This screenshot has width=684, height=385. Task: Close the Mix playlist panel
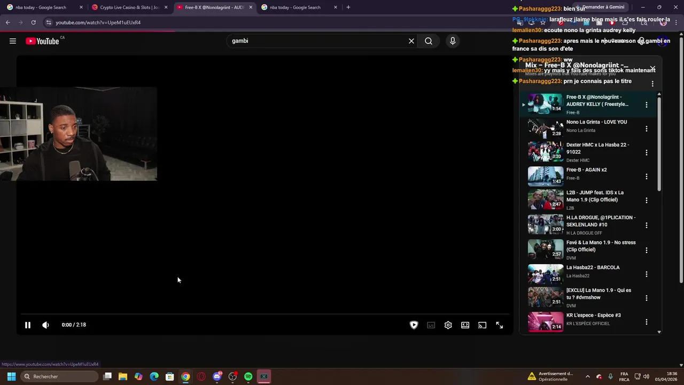[x=652, y=68]
